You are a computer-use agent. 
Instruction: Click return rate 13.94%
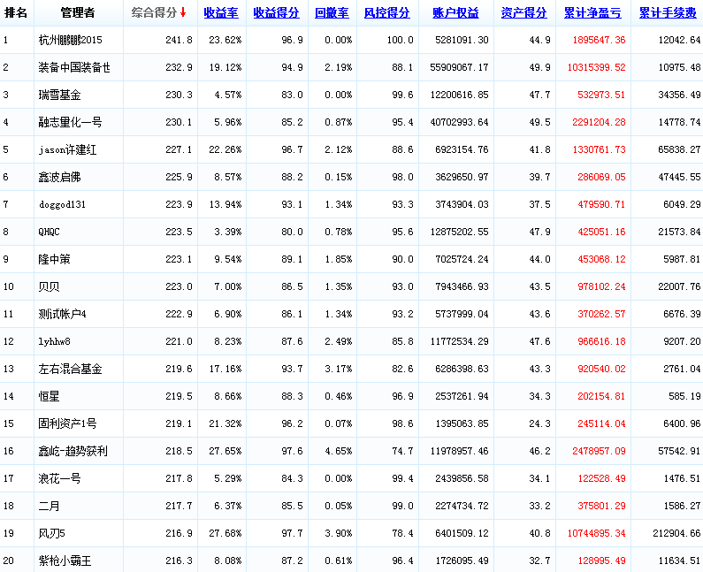pyautogui.click(x=225, y=204)
